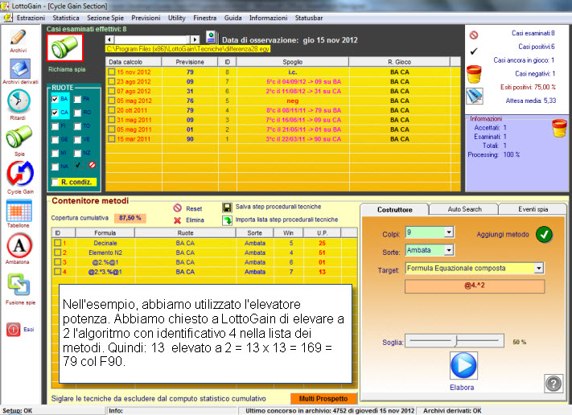The image size is (572, 415).
Task: Click the bucket icon in Informazioni panel
Action: [x=559, y=128]
